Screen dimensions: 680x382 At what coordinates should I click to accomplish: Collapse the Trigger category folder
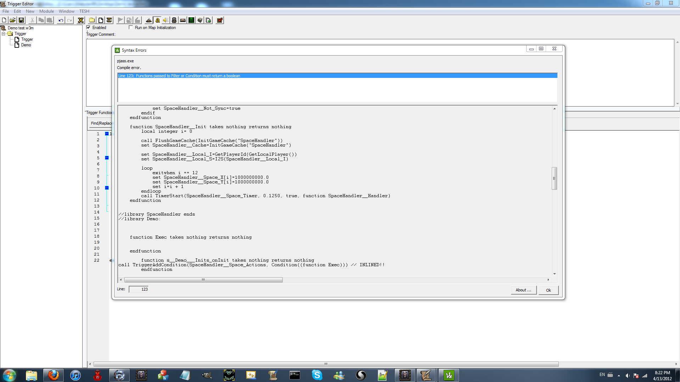pyautogui.click(x=4, y=34)
